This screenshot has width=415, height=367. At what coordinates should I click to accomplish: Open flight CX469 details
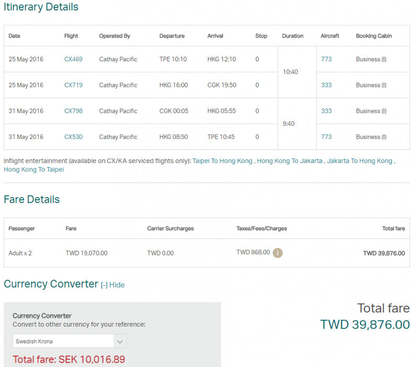(x=73, y=59)
